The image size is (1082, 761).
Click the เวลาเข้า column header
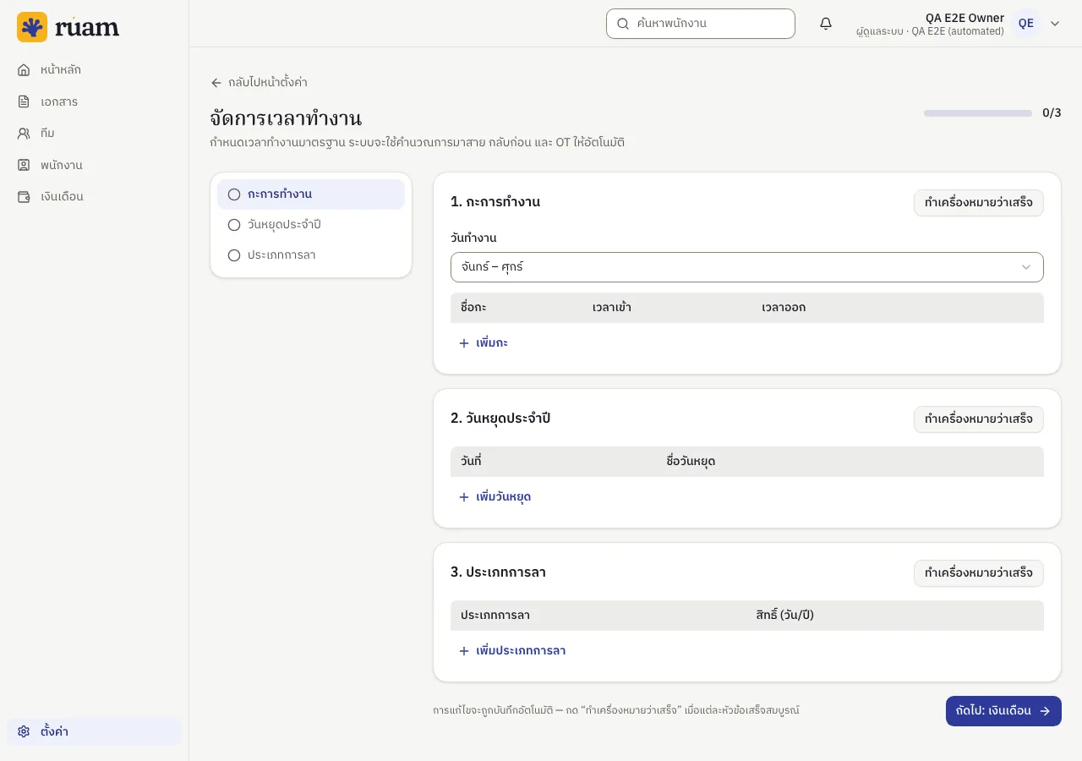pos(612,308)
